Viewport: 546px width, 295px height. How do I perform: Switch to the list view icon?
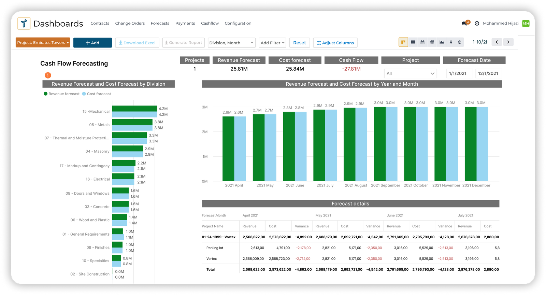click(413, 42)
